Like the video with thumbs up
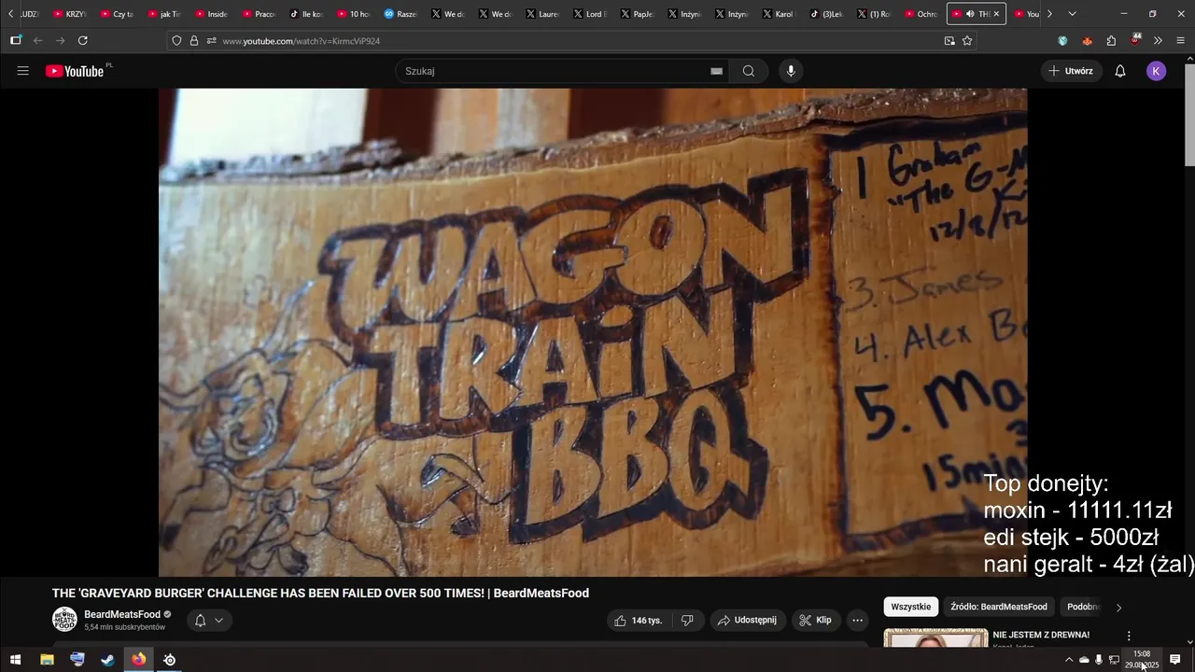This screenshot has height=672, width=1195. pos(640,620)
